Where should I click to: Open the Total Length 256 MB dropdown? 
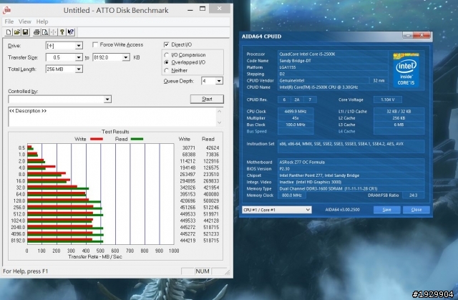79,69
